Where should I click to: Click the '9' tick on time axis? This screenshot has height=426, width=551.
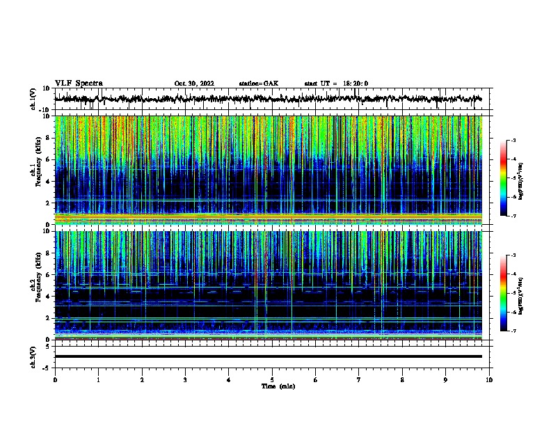click(445, 380)
